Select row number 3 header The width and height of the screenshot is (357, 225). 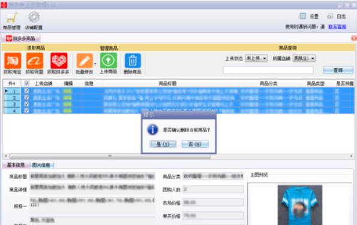click(x=12, y=104)
